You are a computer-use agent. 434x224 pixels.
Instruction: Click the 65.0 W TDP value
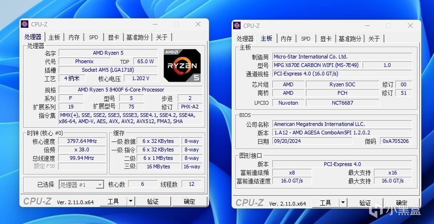[145, 61]
